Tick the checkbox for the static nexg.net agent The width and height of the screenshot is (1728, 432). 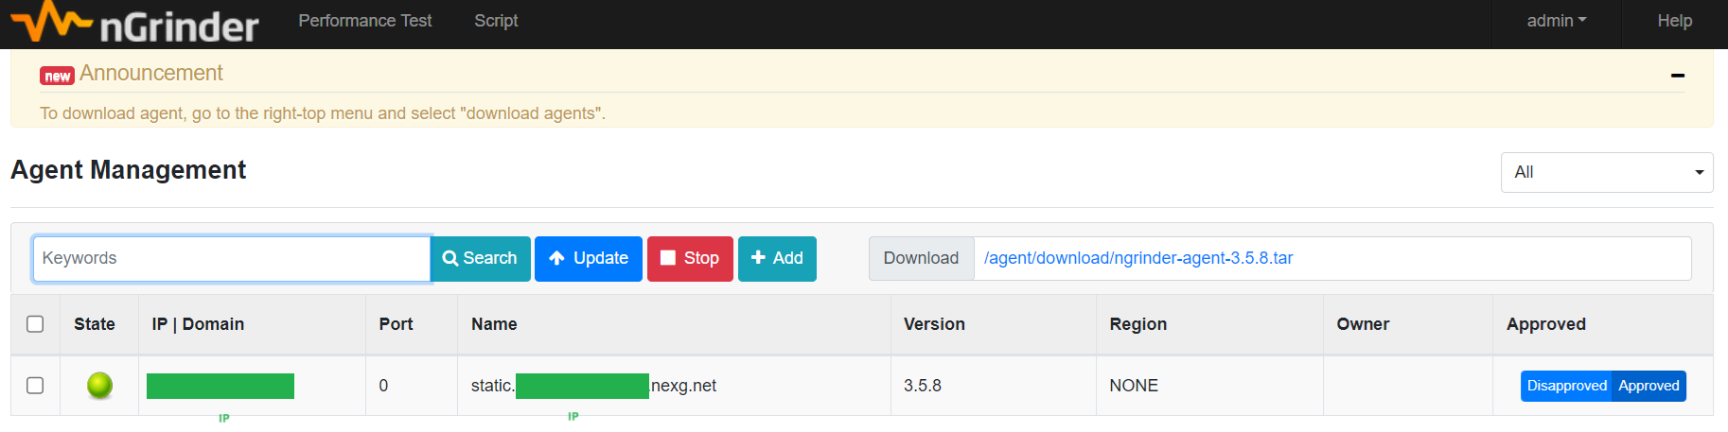pos(35,386)
